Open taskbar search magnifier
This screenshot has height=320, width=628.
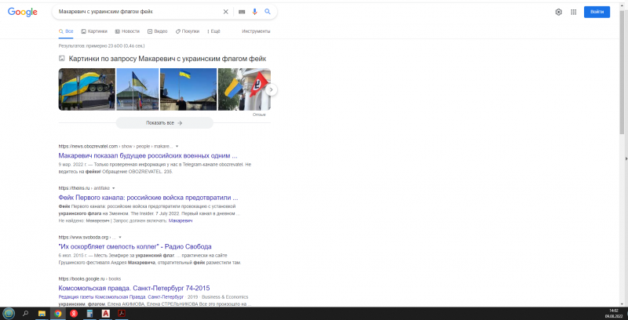point(26,314)
